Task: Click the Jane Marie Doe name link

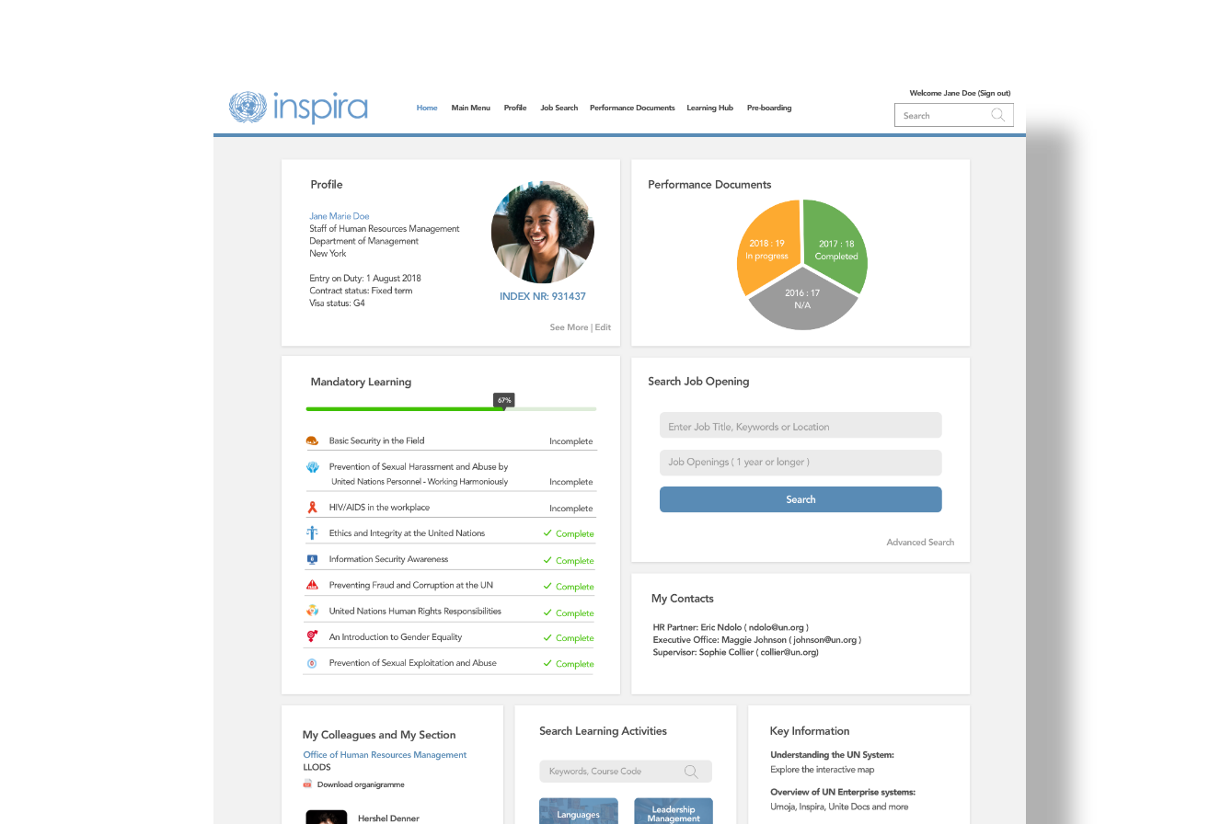Action: point(339,216)
